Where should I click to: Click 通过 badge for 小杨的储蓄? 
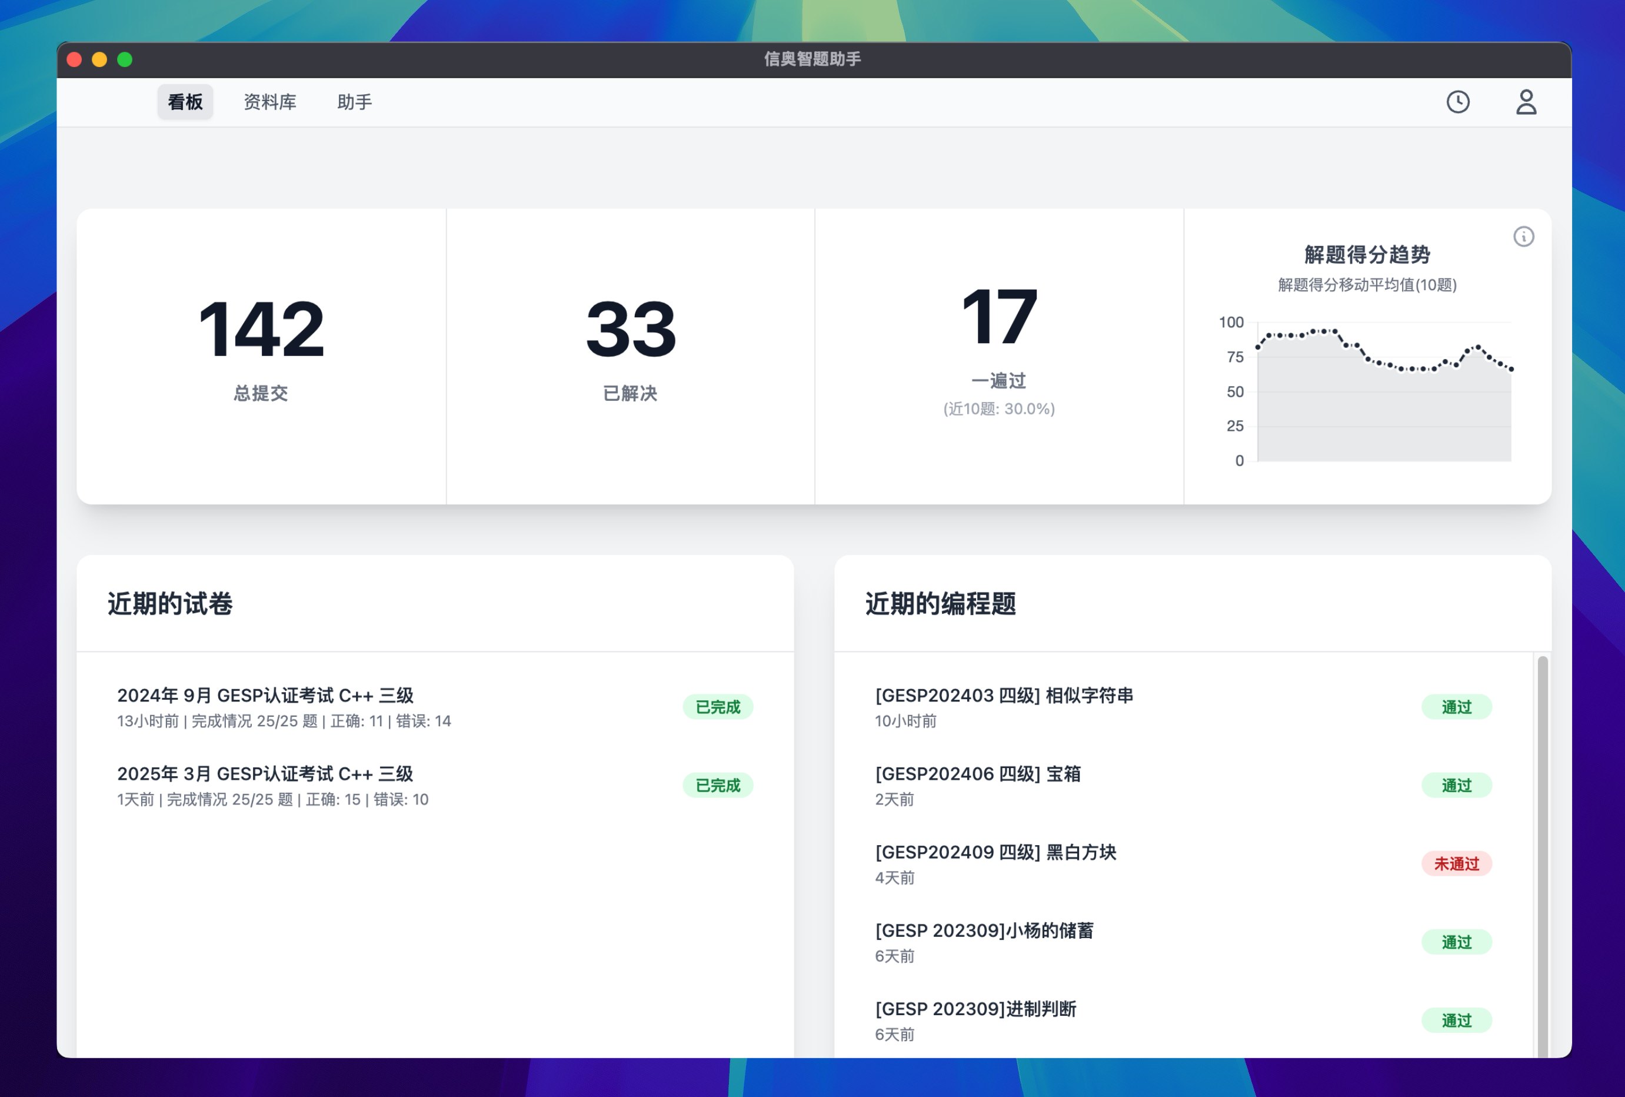(1457, 942)
